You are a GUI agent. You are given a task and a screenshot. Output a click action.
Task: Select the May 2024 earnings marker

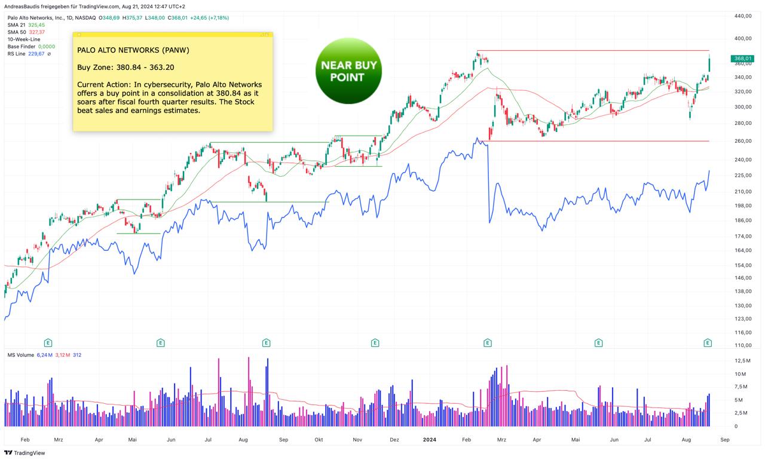598,343
